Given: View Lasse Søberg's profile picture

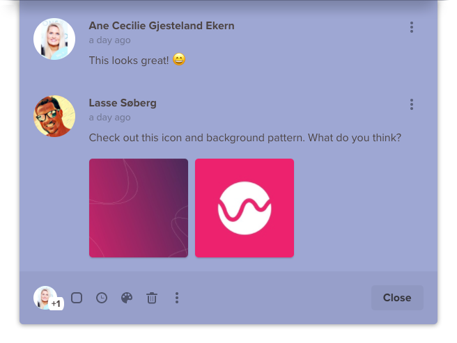Looking at the screenshot, I should pyautogui.click(x=54, y=116).
